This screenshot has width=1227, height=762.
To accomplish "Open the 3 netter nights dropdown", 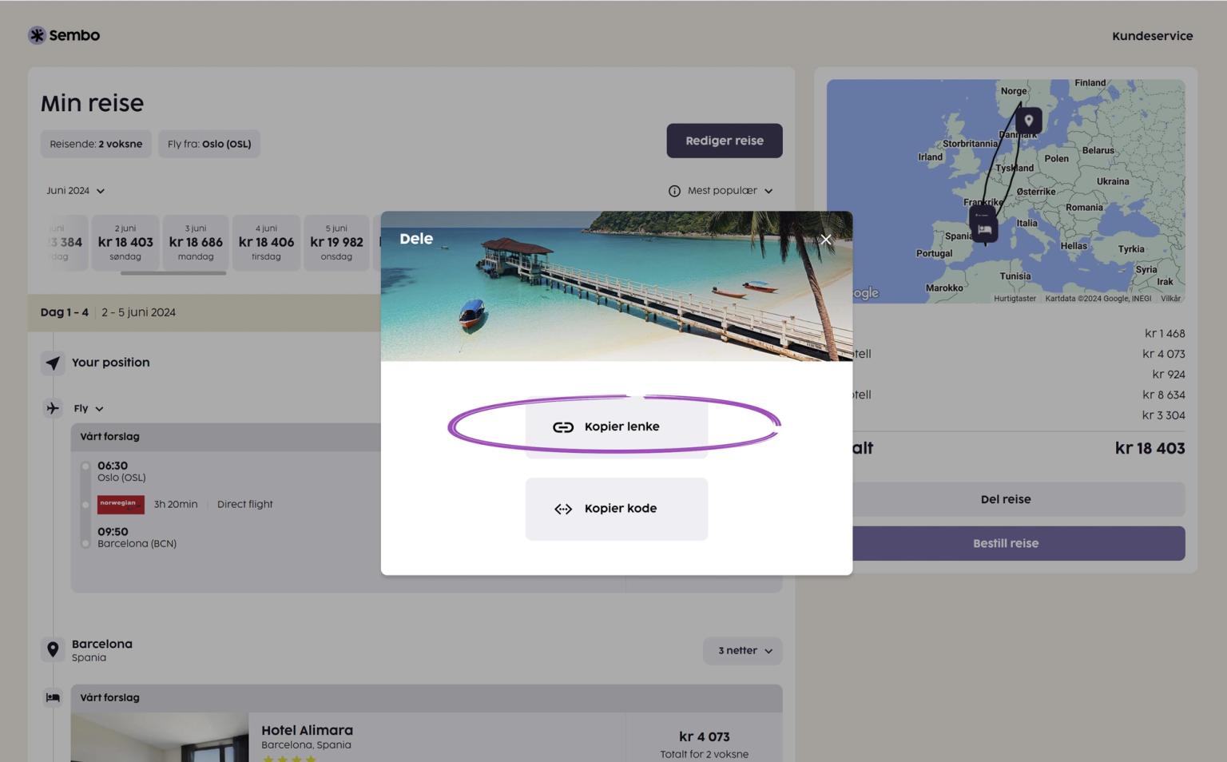I will point(743,651).
